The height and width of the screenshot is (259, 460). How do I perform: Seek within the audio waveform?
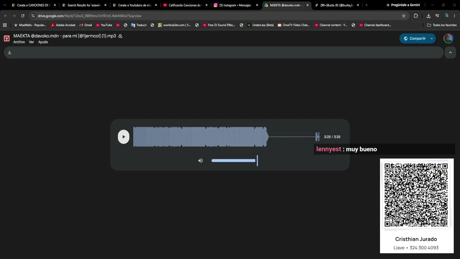pyautogui.click(x=226, y=137)
